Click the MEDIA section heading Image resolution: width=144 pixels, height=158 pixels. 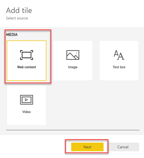point(12,35)
